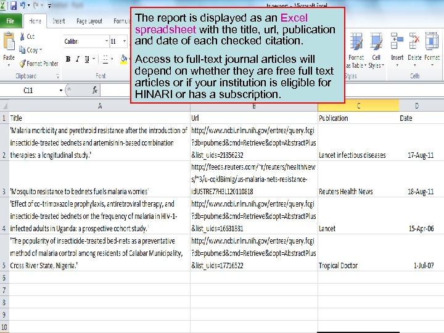Open the Customize Quick Access Toolbar arrow

point(49,6)
